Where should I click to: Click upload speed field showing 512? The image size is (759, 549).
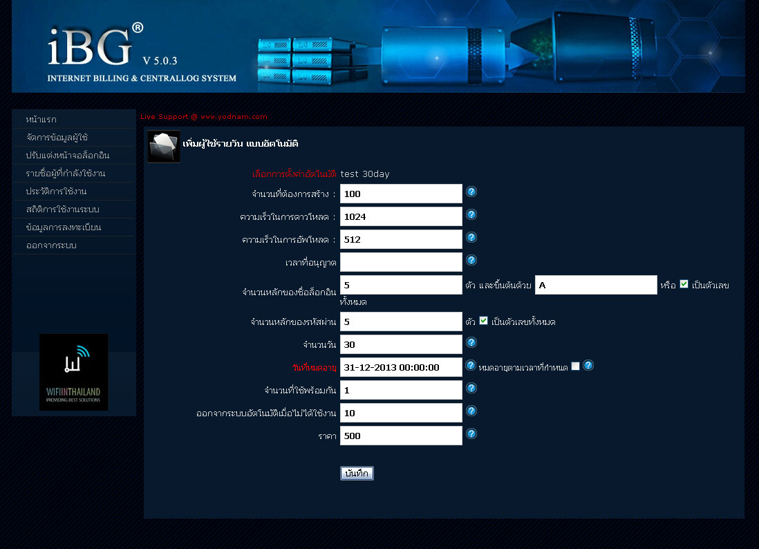pos(402,239)
